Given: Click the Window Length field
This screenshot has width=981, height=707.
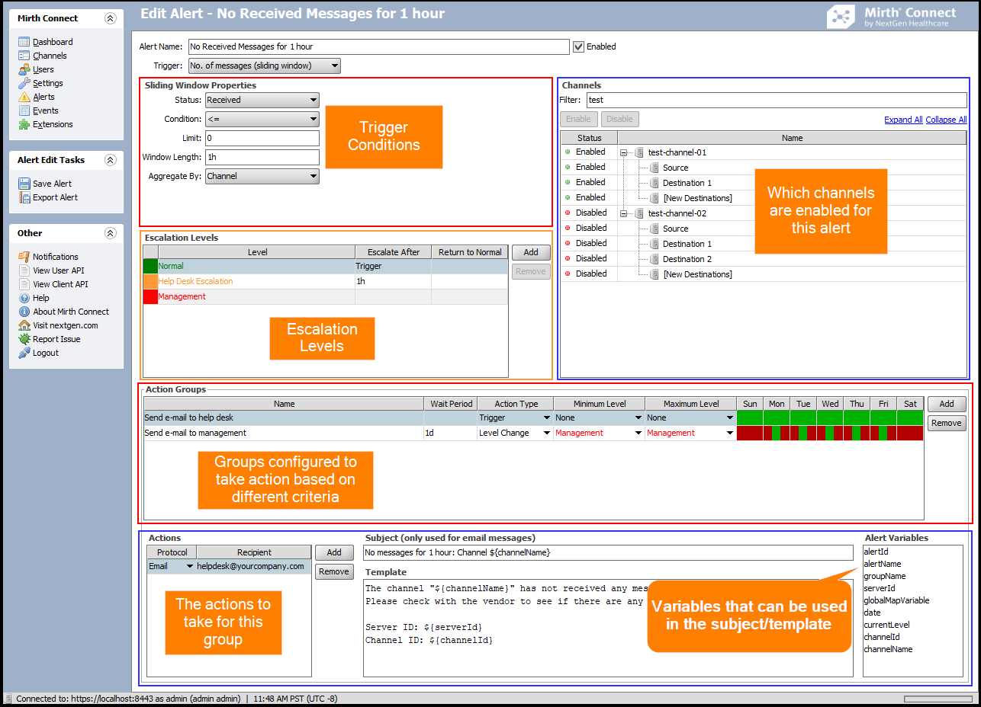Looking at the screenshot, I should (262, 157).
